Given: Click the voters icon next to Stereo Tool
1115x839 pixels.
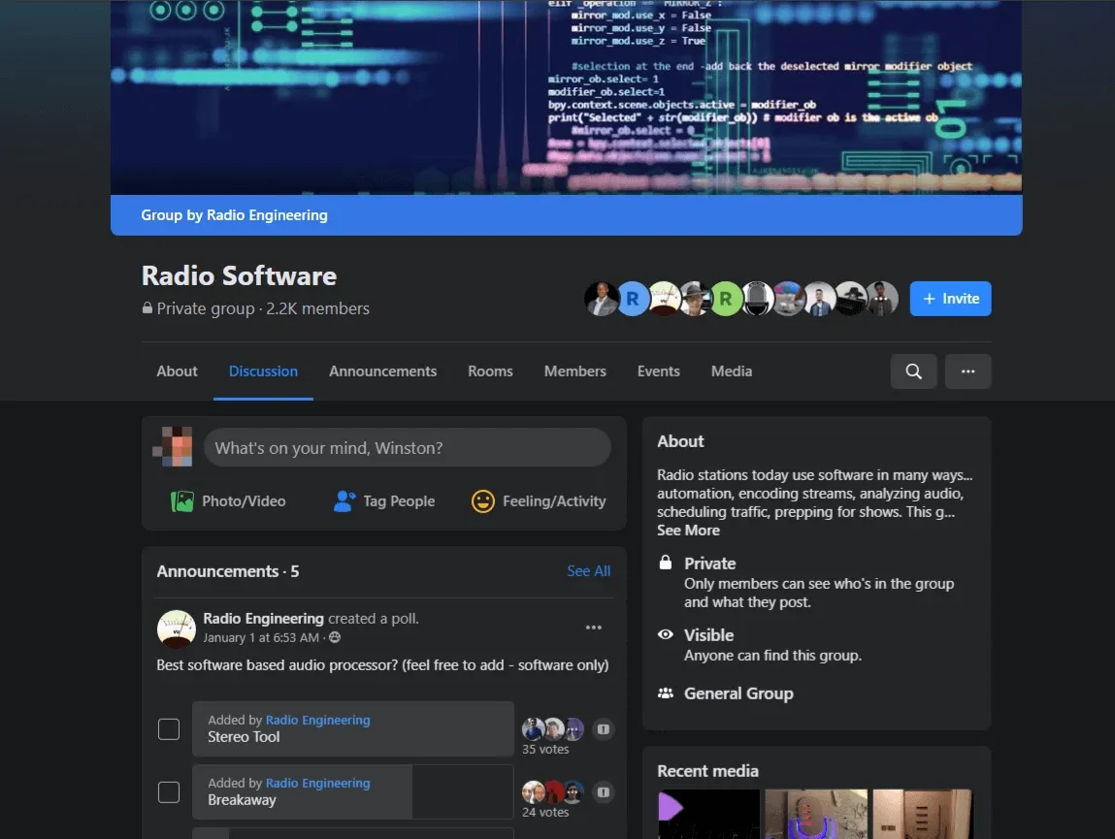Looking at the screenshot, I should [603, 728].
